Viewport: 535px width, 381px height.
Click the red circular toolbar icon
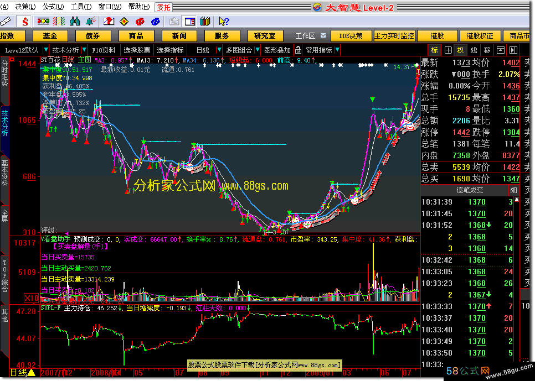pos(140,22)
